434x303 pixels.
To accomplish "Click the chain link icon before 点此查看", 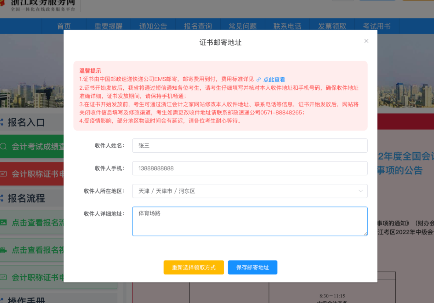I will 258,79.
